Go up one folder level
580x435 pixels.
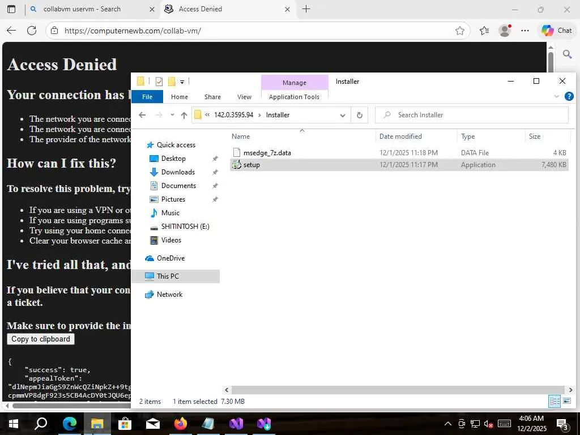pyautogui.click(x=184, y=115)
